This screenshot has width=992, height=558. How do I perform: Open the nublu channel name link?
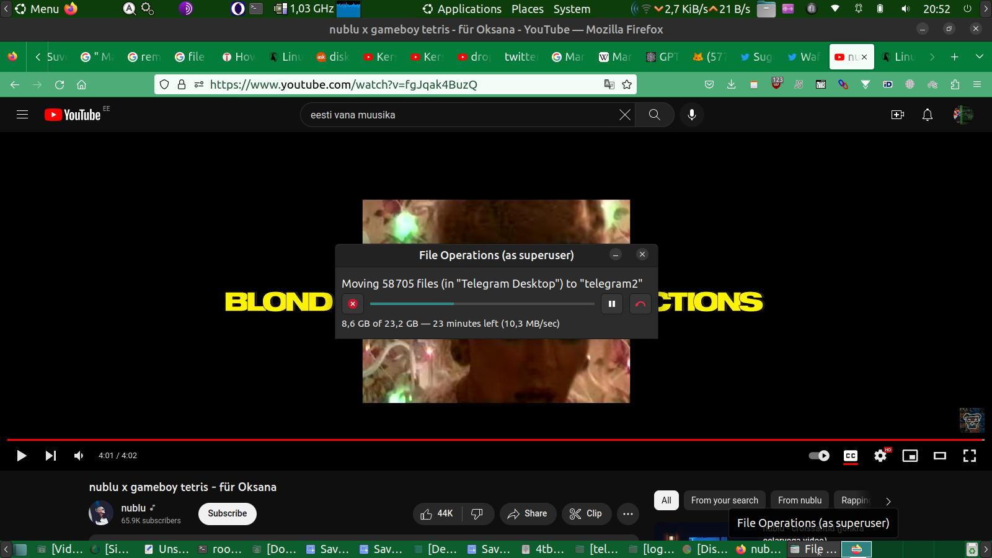(133, 508)
